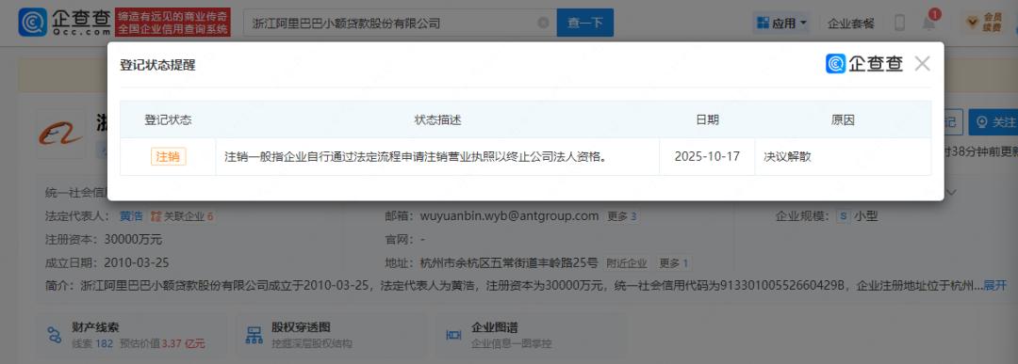Click the 会员续费 membership icon
The width and height of the screenshot is (1018, 364).
(984, 23)
